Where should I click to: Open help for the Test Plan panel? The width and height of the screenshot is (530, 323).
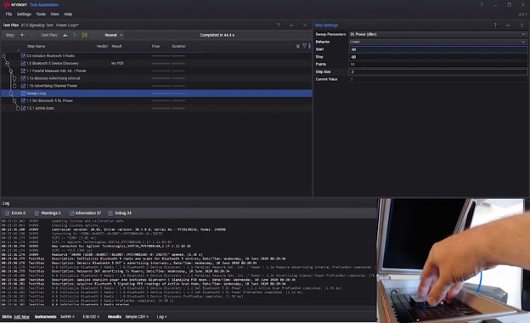279,25
